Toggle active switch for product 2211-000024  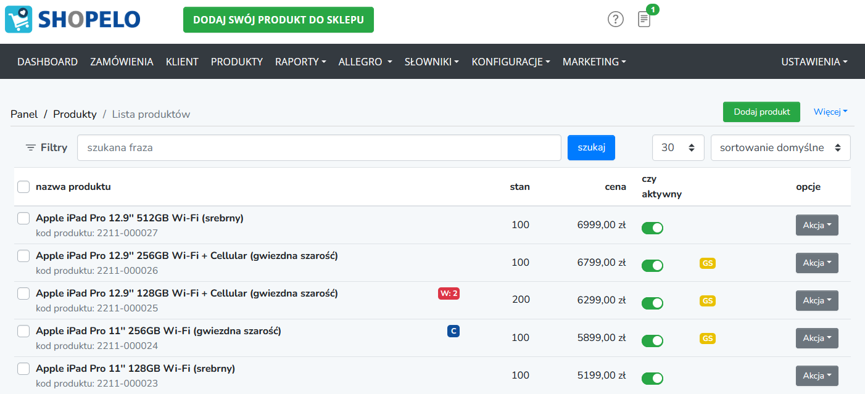click(652, 341)
